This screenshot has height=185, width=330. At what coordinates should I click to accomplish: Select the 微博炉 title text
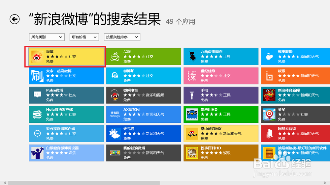pos(129,71)
